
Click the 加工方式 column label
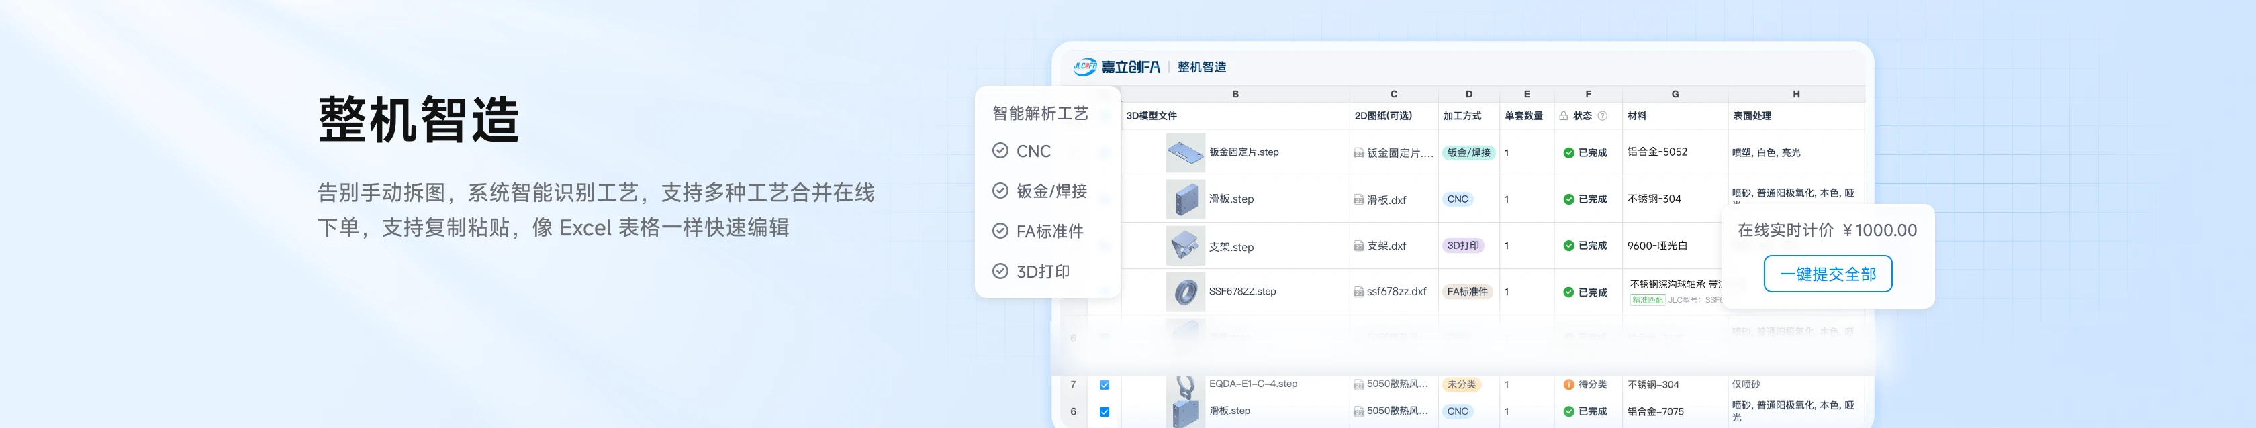click(x=1462, y=115)
